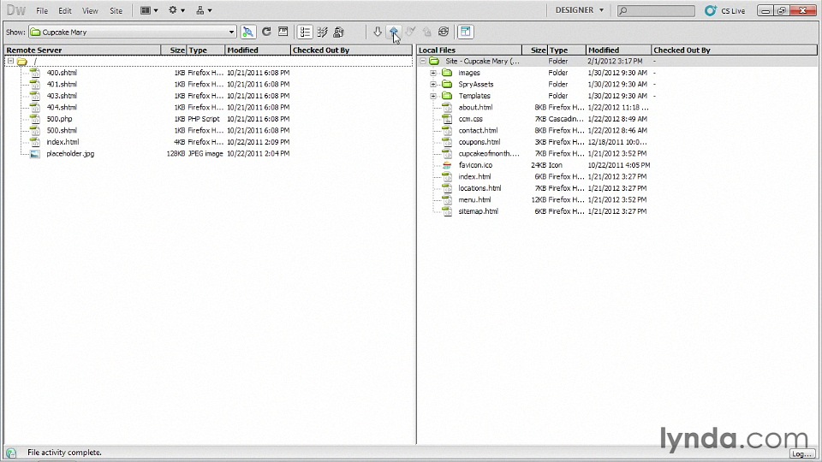Select local index.html file name
Screen dimensions: 822x462
coord(474,176)
